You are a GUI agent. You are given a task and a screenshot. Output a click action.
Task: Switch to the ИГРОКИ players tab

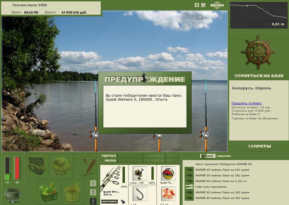207,156
